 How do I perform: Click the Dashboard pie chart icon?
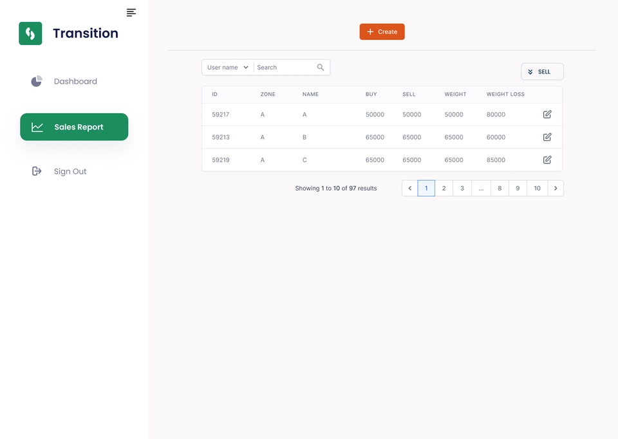(37, 81)
